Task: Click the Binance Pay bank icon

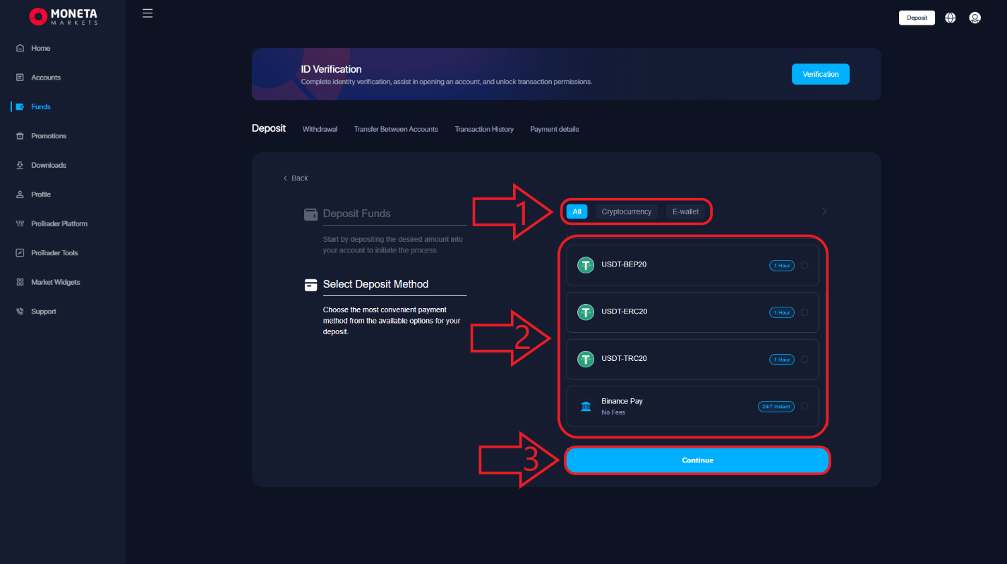Action: tap(586, 406)
